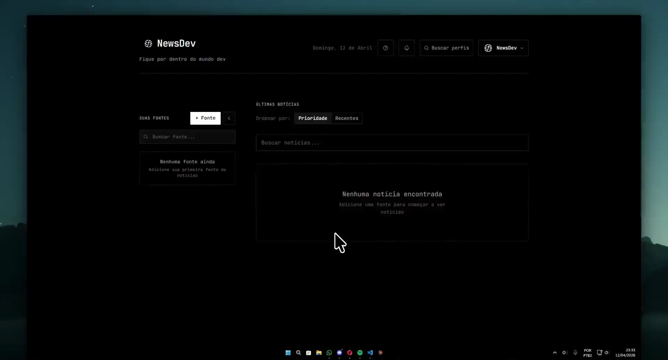668x360 pixels.
Task: Open WhatsApp from the taskbar
Action: (x=329, y=353)
